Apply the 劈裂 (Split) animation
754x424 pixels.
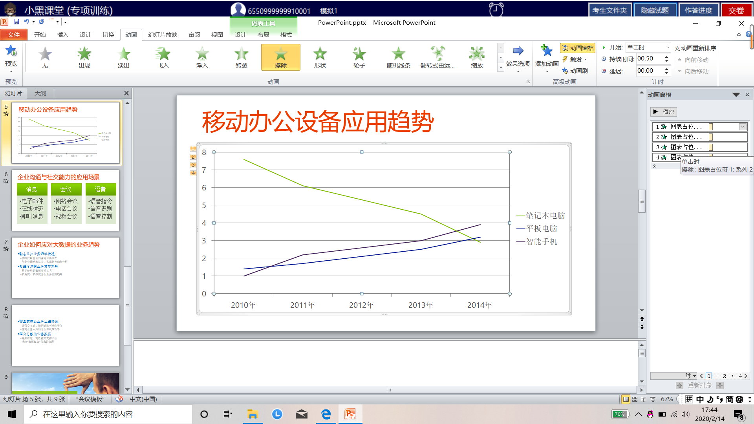click(x=242, y=57)
